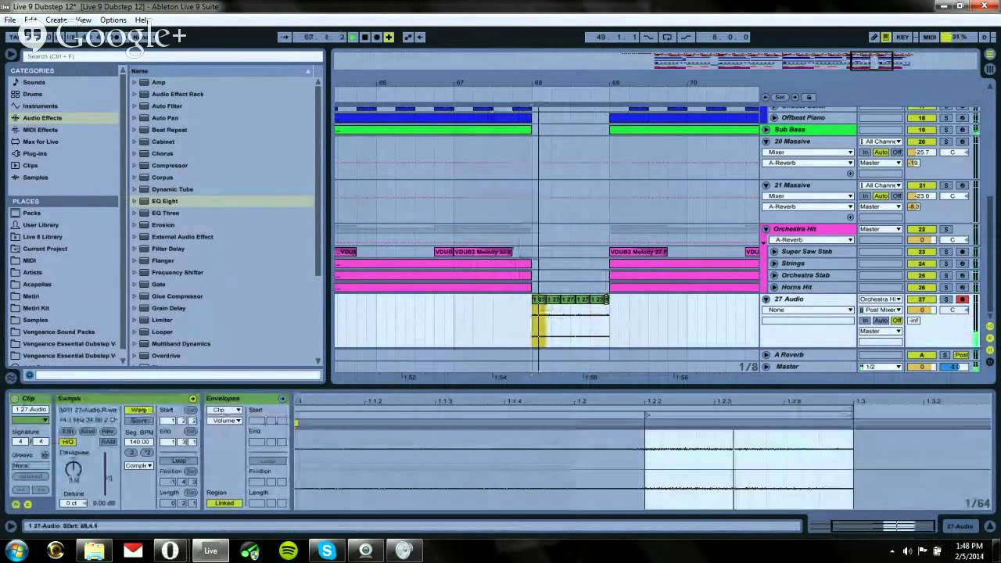Click the Set locator button

(x=780, y=97)
